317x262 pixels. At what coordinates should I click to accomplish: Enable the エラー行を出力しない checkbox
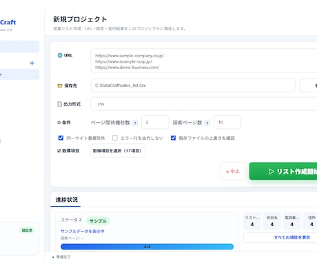point(115,138)
